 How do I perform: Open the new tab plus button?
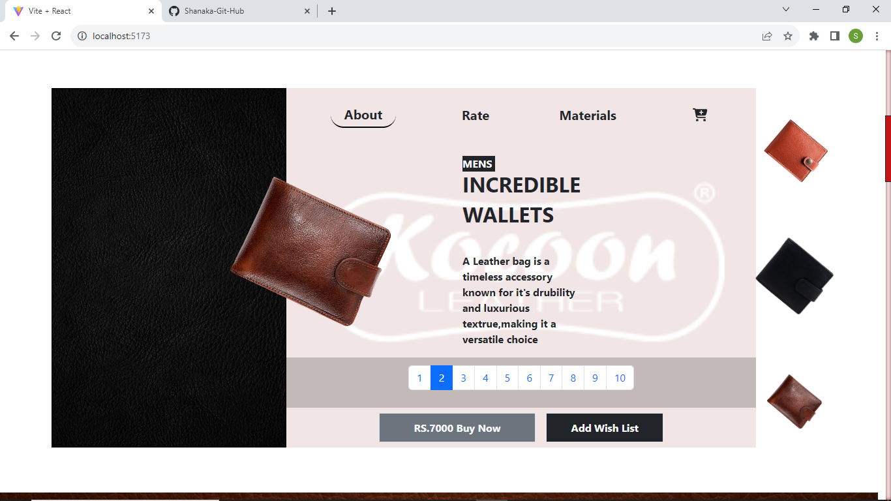click(332, 11)
